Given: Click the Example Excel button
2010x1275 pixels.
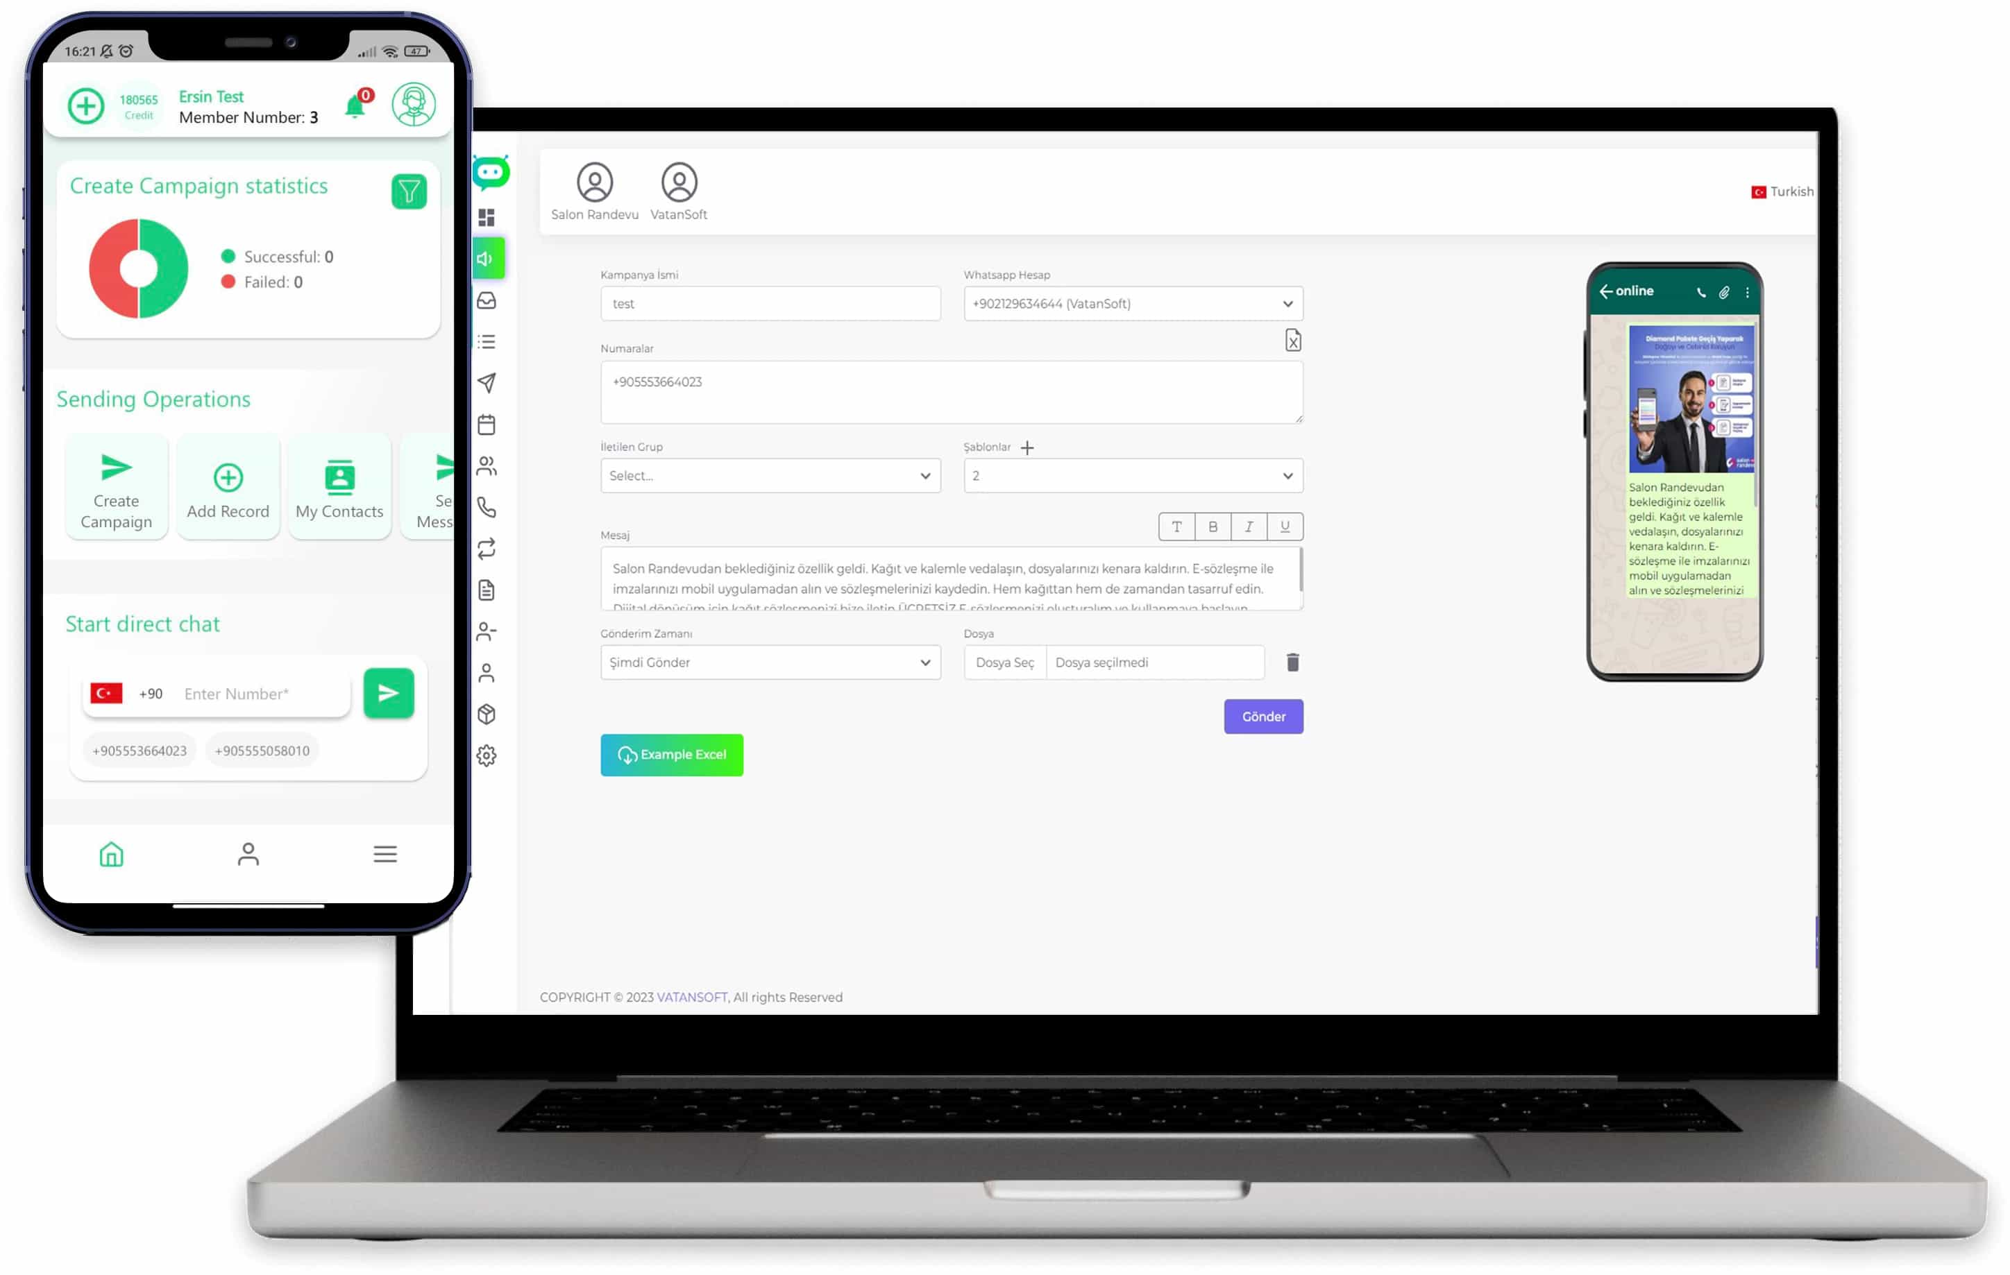Looking at the screenshot, I should 673,754.
